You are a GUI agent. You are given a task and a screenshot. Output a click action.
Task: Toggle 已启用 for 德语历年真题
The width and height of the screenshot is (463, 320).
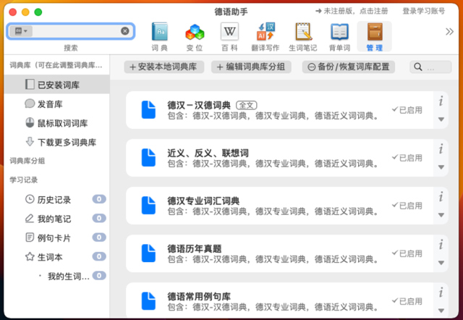[x=407, y=253]
